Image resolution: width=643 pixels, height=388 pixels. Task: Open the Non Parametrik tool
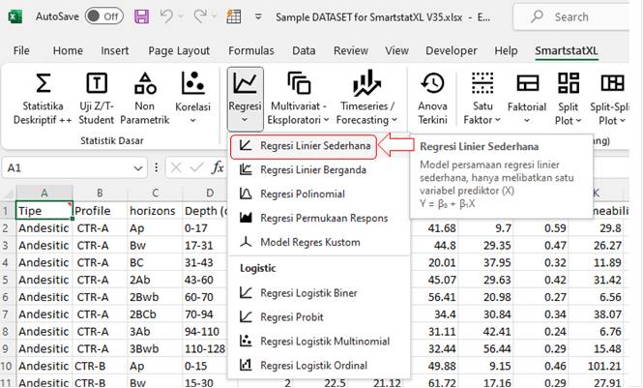tap(145, 85)
